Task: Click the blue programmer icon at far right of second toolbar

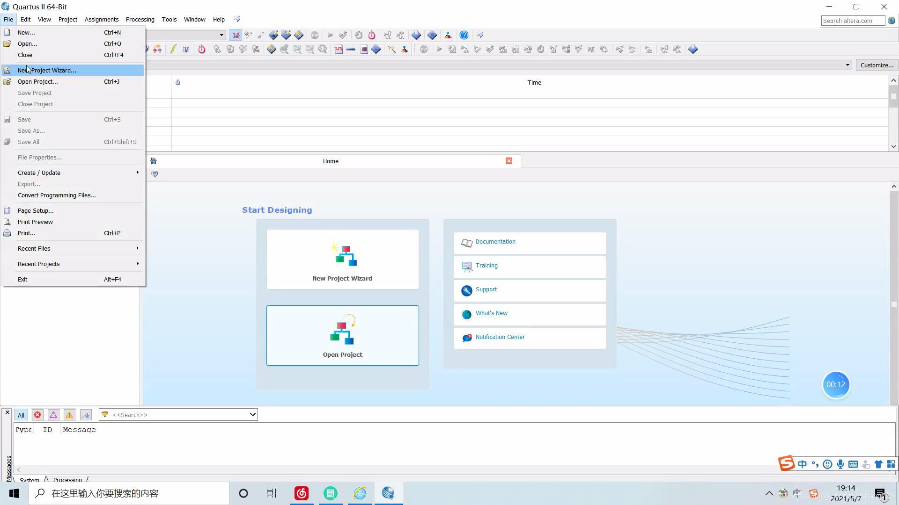Action: point(693,49)
